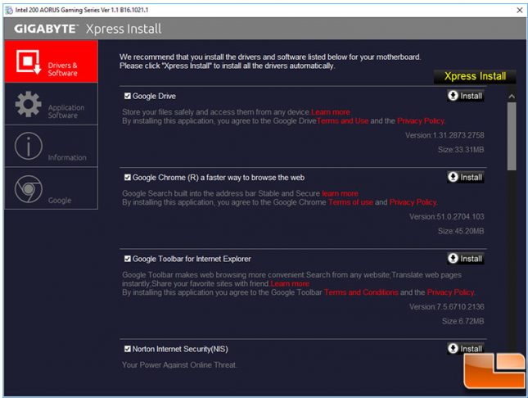Open Google Drive Privacy Policy link
This screenshot has height=398, width=528.
421,120
